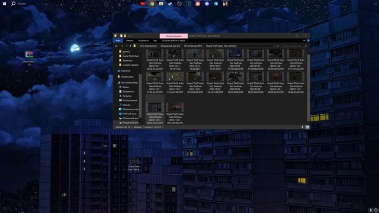
Task: Switch to details view in status bar
Action: pyautogui.click(x=302, y=127)
